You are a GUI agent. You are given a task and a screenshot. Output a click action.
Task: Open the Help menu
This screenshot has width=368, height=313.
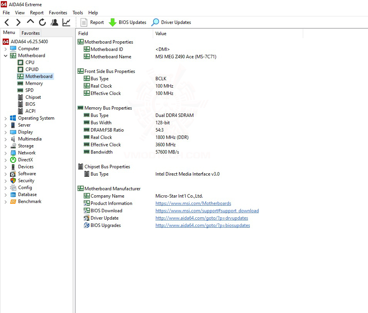point(93,13)
